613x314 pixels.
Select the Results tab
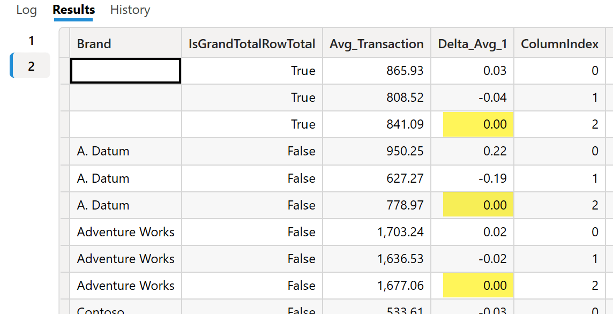(x=74, y=10)
